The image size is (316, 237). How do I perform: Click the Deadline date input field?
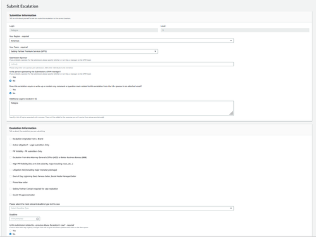click(x=25, y=219)
